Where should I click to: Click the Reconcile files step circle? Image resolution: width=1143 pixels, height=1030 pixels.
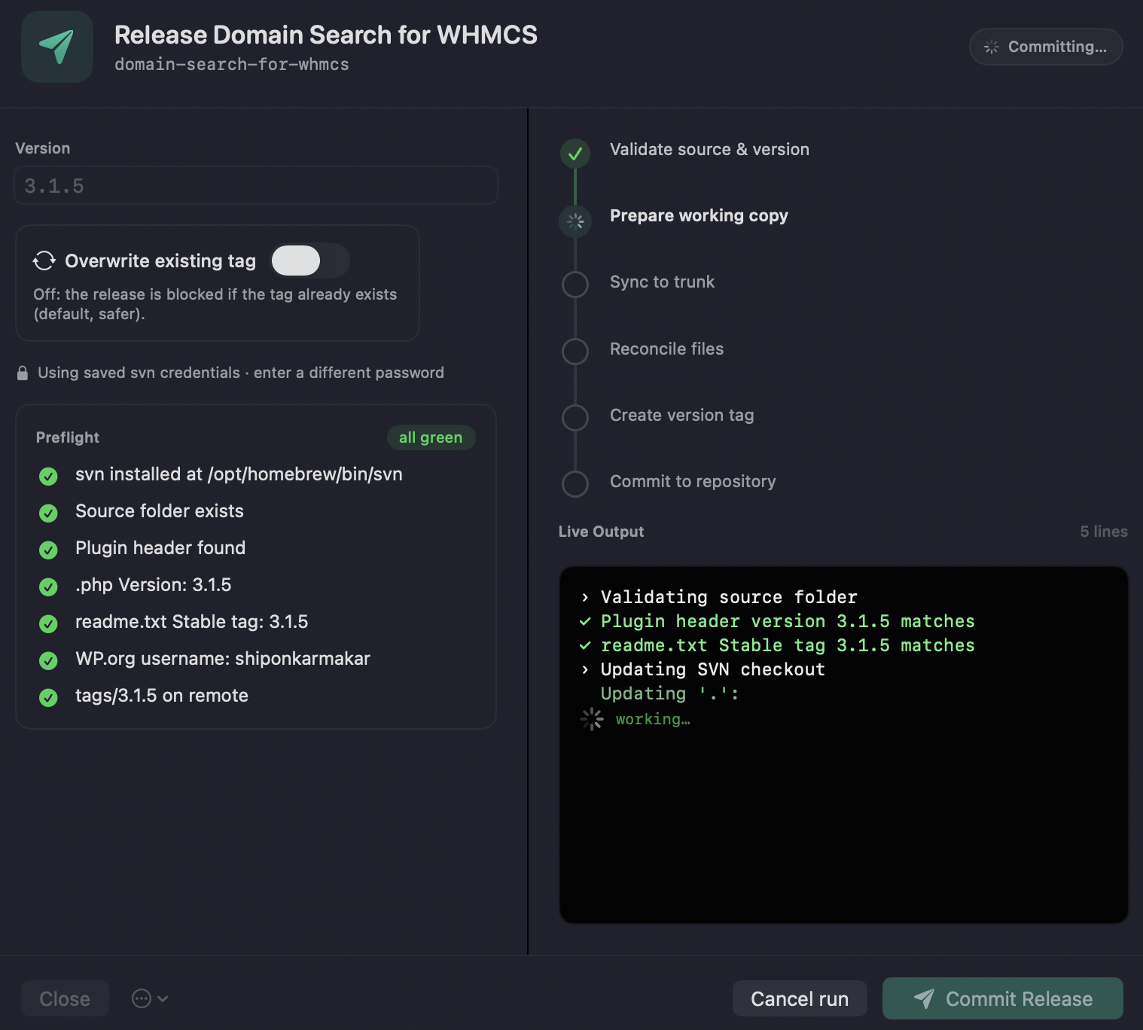pos(575,351)
